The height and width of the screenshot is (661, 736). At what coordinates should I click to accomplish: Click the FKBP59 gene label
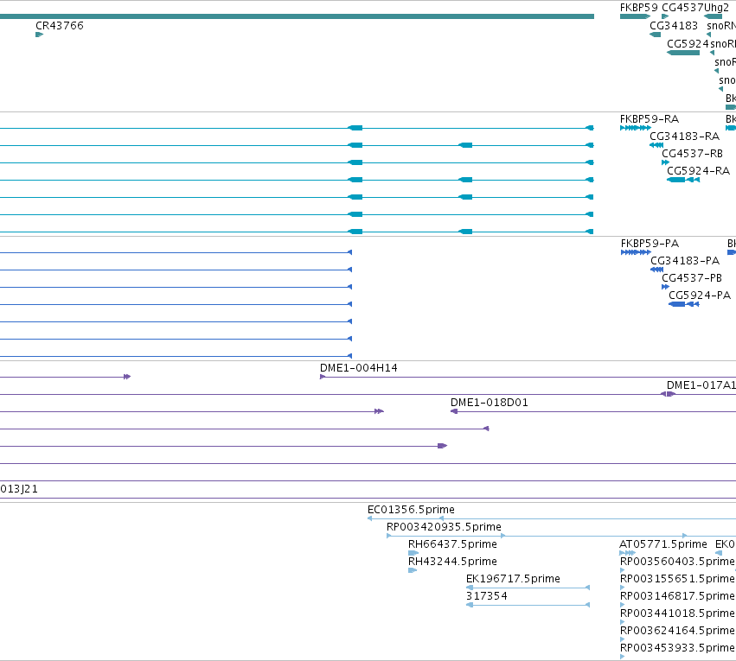(x=639, y=8)
